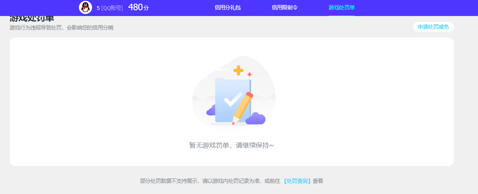Viewport: 478px width, 194px height.
Task: Click the username 5 beside the avatar
Action: coord(98,8)
